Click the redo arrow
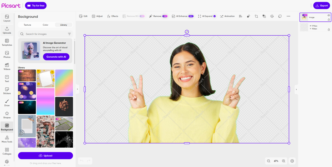Viewport: 332px width, 167px height. pyautogui.click(x=89, y=161)
